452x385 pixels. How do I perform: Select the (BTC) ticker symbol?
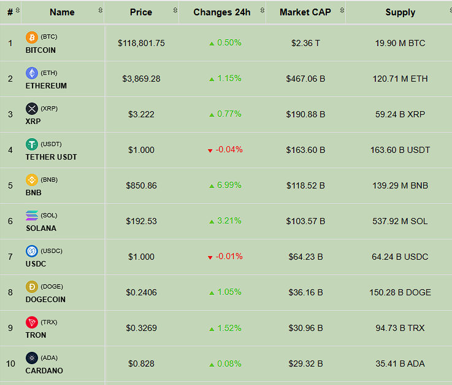point(49,37)
